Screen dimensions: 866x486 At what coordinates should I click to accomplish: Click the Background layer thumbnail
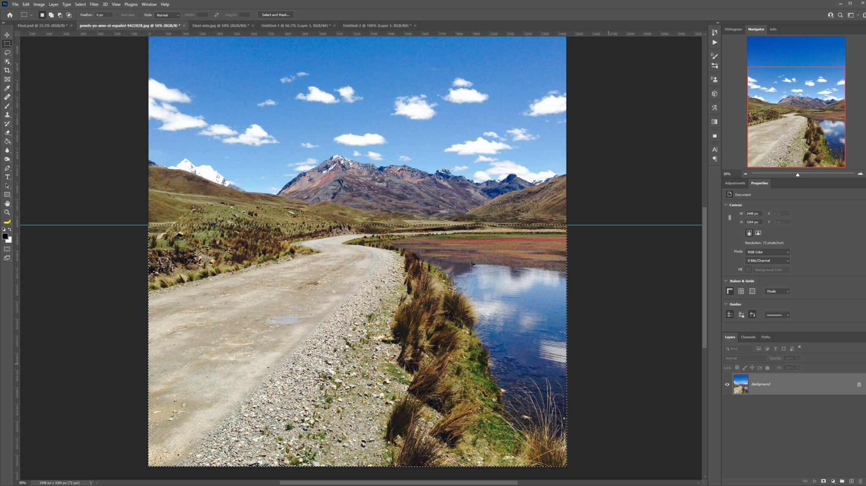[x=741, y=384]
